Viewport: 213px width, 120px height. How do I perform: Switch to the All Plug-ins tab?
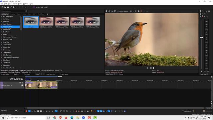pos(5,14)
